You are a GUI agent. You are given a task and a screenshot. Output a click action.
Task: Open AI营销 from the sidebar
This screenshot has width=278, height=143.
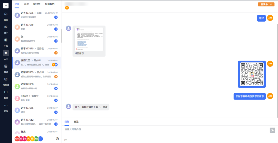pyautogui.click(x=6, y=81)
